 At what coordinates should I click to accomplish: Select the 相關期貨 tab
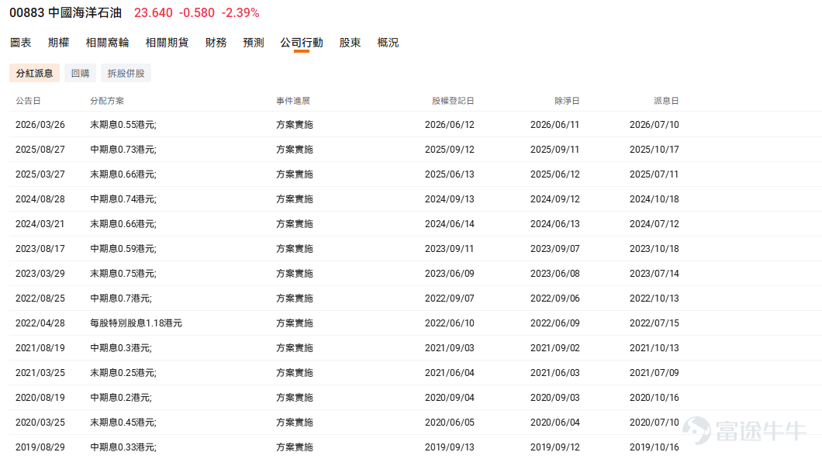(167, 43)
